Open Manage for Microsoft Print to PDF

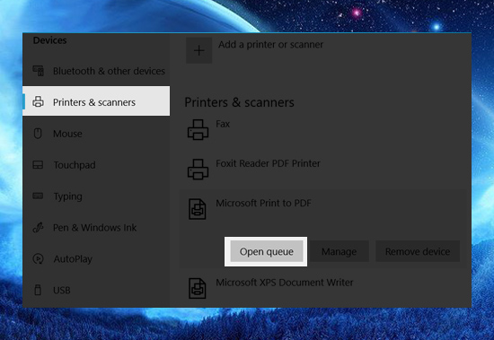[339, 251]
